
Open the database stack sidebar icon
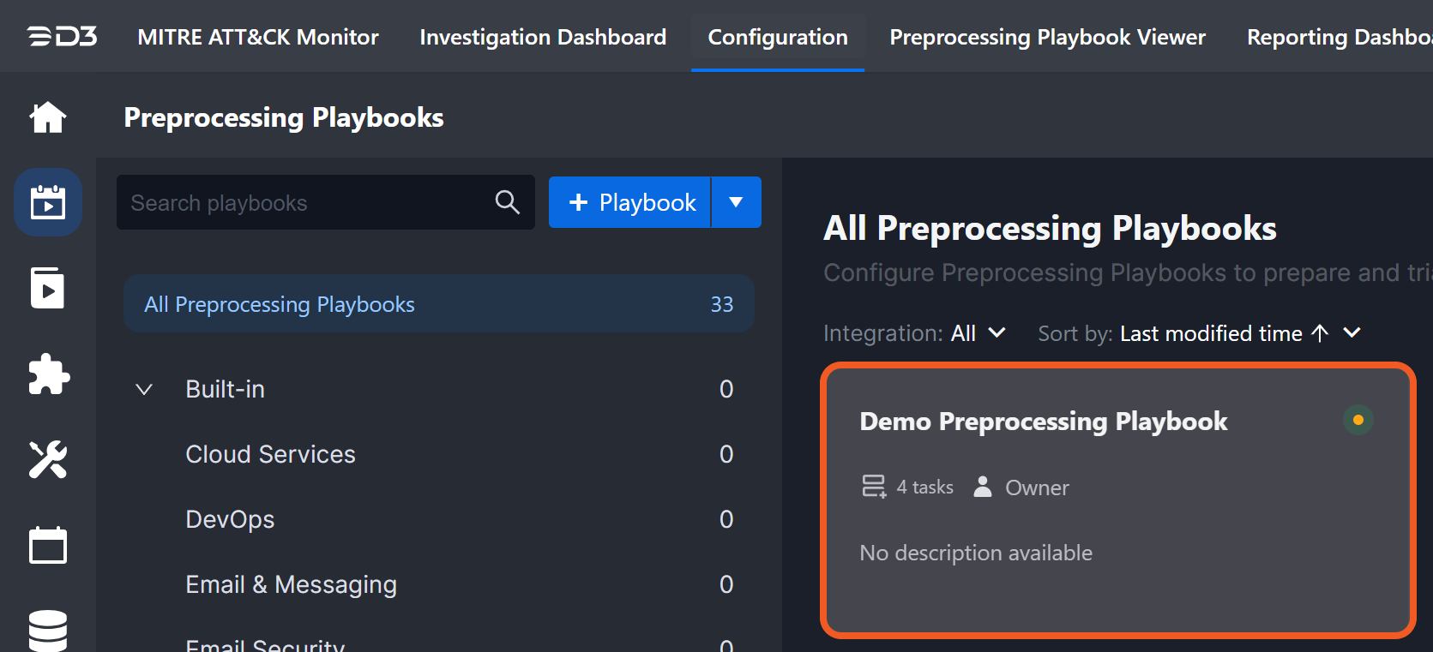click(x=48, y=630)
